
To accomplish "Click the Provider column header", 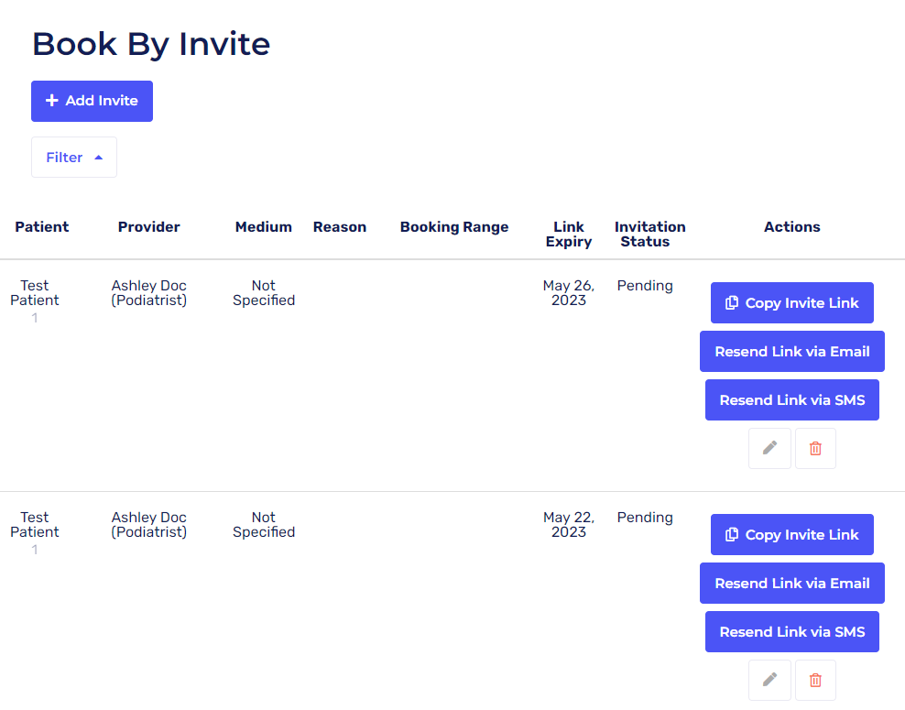I will [149, 227].
